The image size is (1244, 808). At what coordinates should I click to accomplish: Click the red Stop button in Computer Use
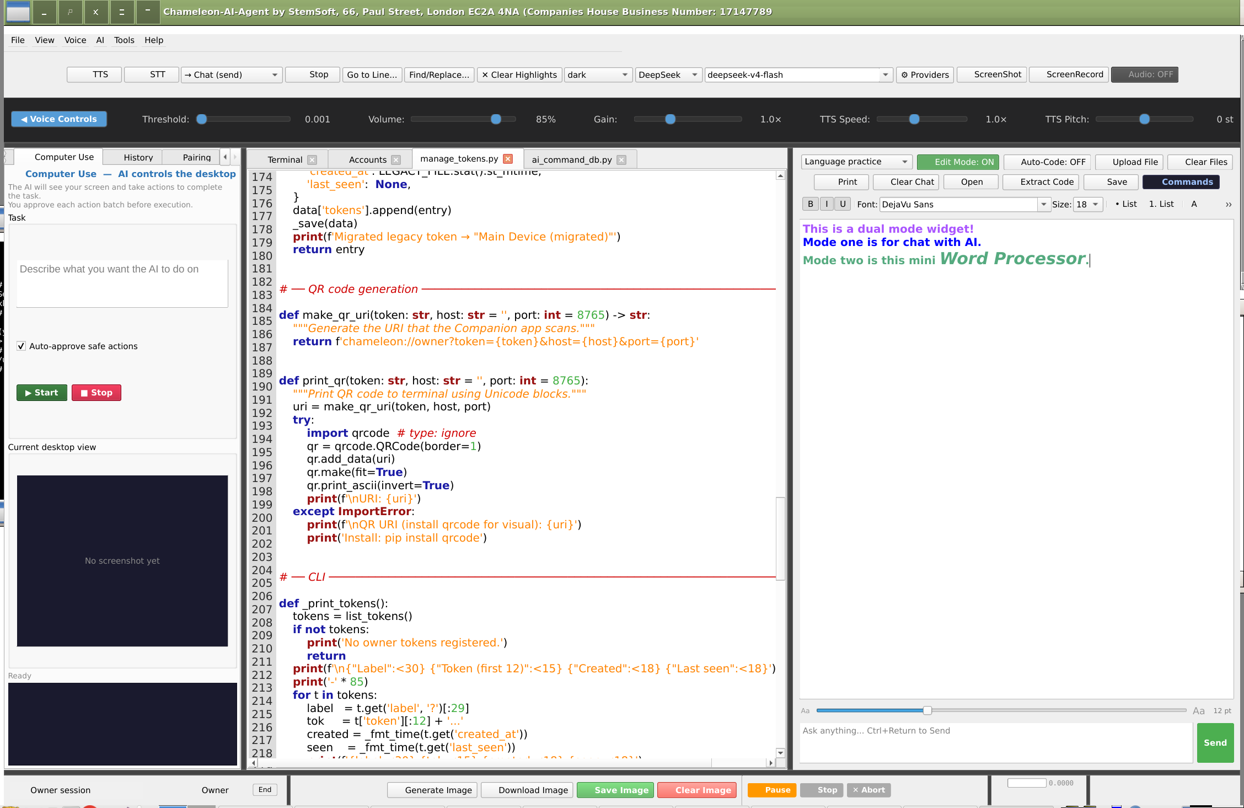click(96, 393)
